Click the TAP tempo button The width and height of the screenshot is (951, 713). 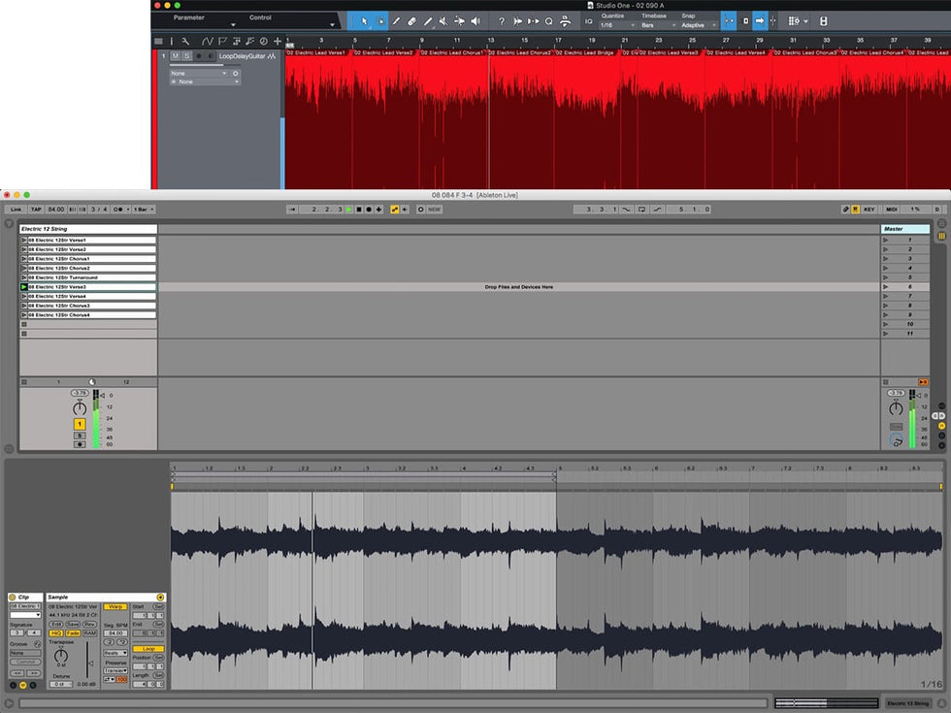(35, 209)
